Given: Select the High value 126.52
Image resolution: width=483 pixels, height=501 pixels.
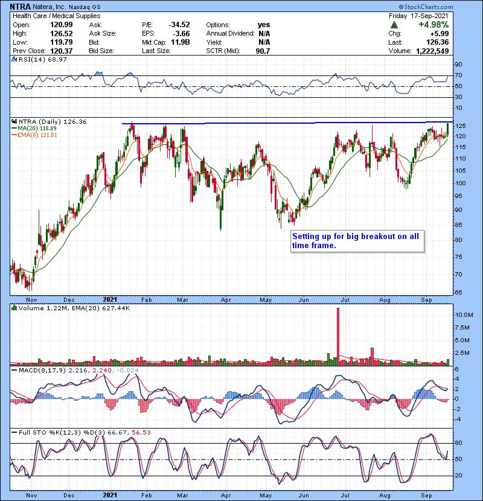Looking at the screenshot, I should pyautogui.click(x=62, y=34).
